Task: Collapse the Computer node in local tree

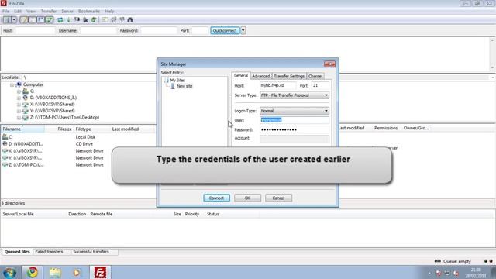Action: (x=12, y=84)
